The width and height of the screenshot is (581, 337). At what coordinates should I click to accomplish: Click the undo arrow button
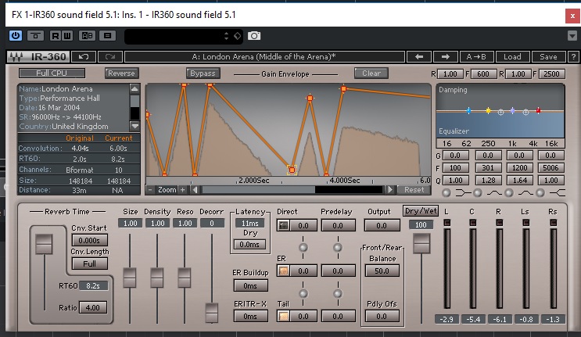point(84,56)
